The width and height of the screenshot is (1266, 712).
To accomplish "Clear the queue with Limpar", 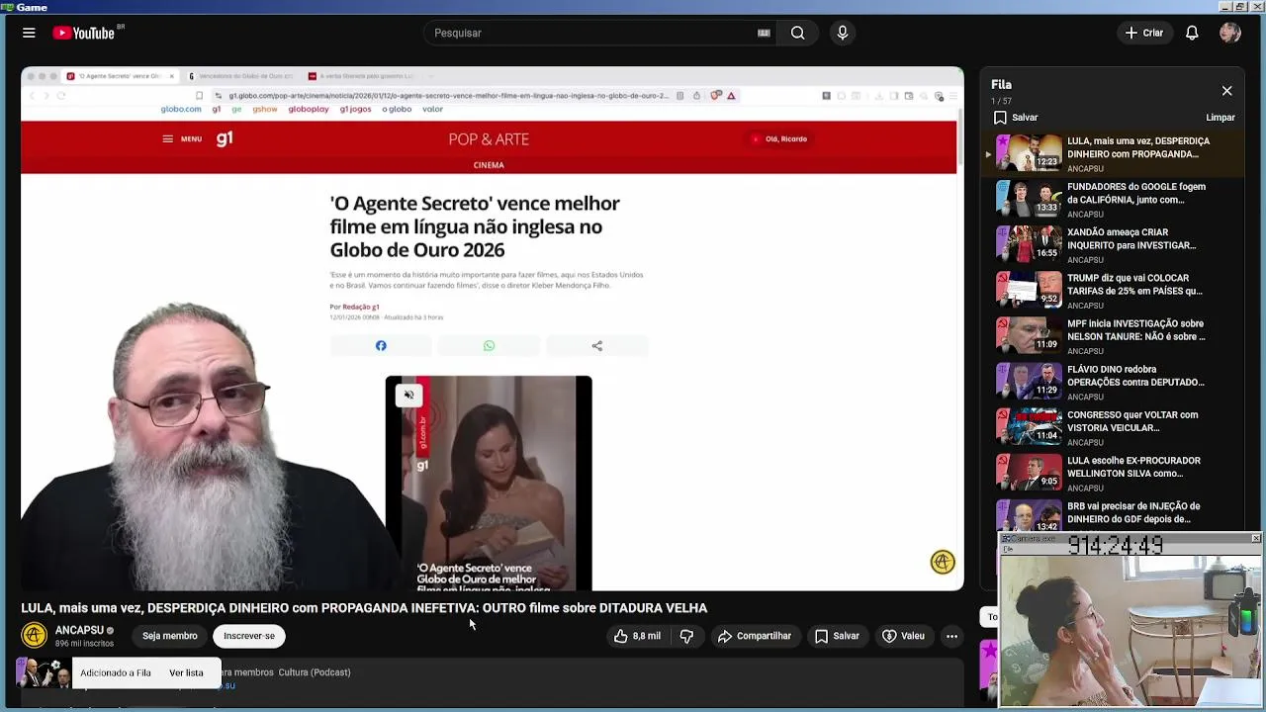I will click(x=1221, y=118).
